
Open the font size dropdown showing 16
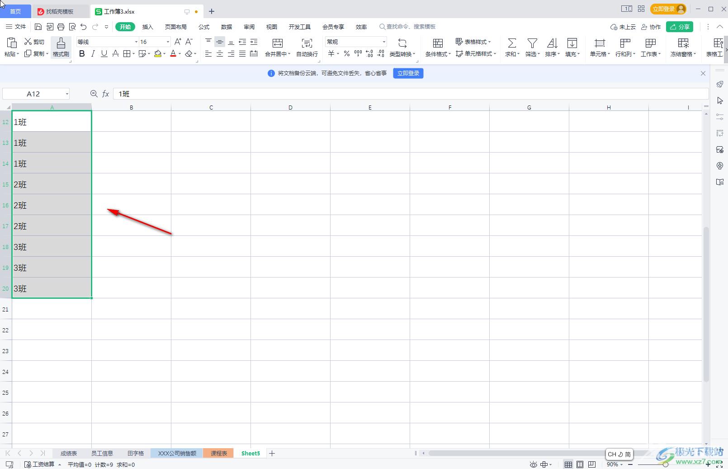coord(168,42)
